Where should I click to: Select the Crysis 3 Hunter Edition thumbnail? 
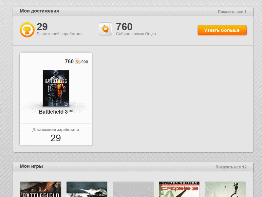[179, 189]
